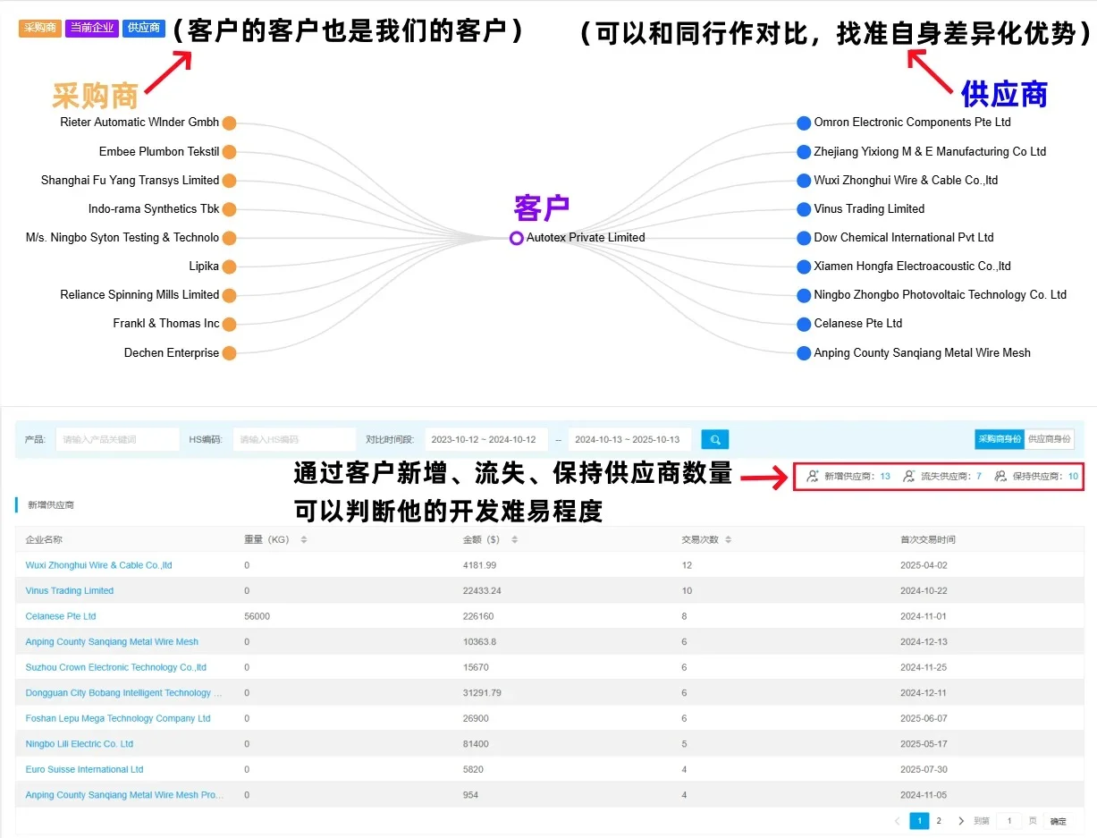Click the amount cell 226160

point(478,616)
